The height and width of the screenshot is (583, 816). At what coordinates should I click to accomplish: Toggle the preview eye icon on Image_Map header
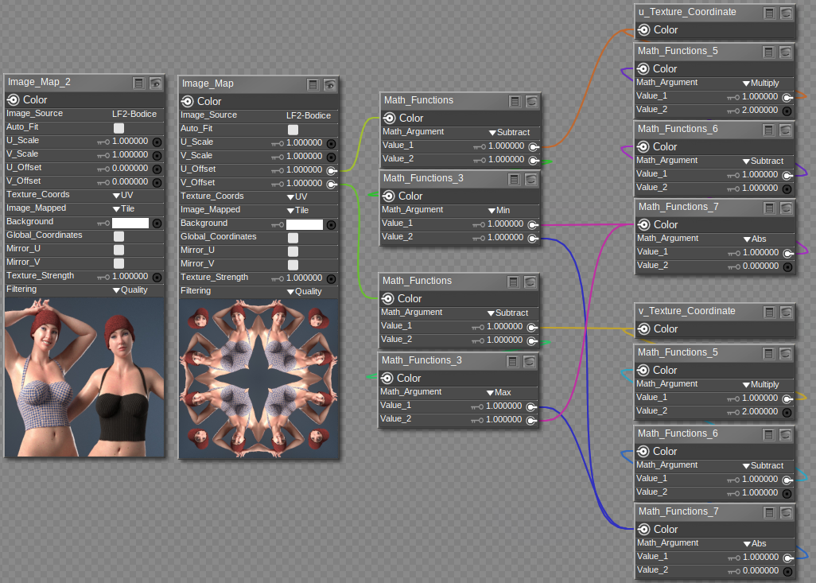coord(329,84)
